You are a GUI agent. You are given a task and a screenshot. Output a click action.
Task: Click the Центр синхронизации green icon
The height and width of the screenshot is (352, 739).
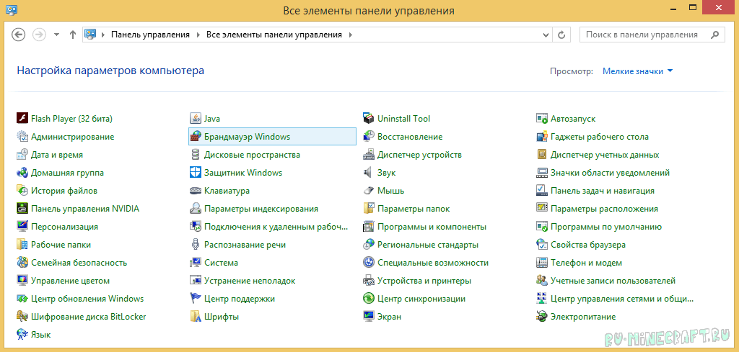click(x=369, y=299)
